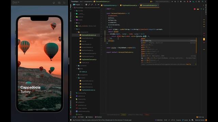Open the Problems tool window tab
Screen dimensions: 218x122
tap(89, 117)
